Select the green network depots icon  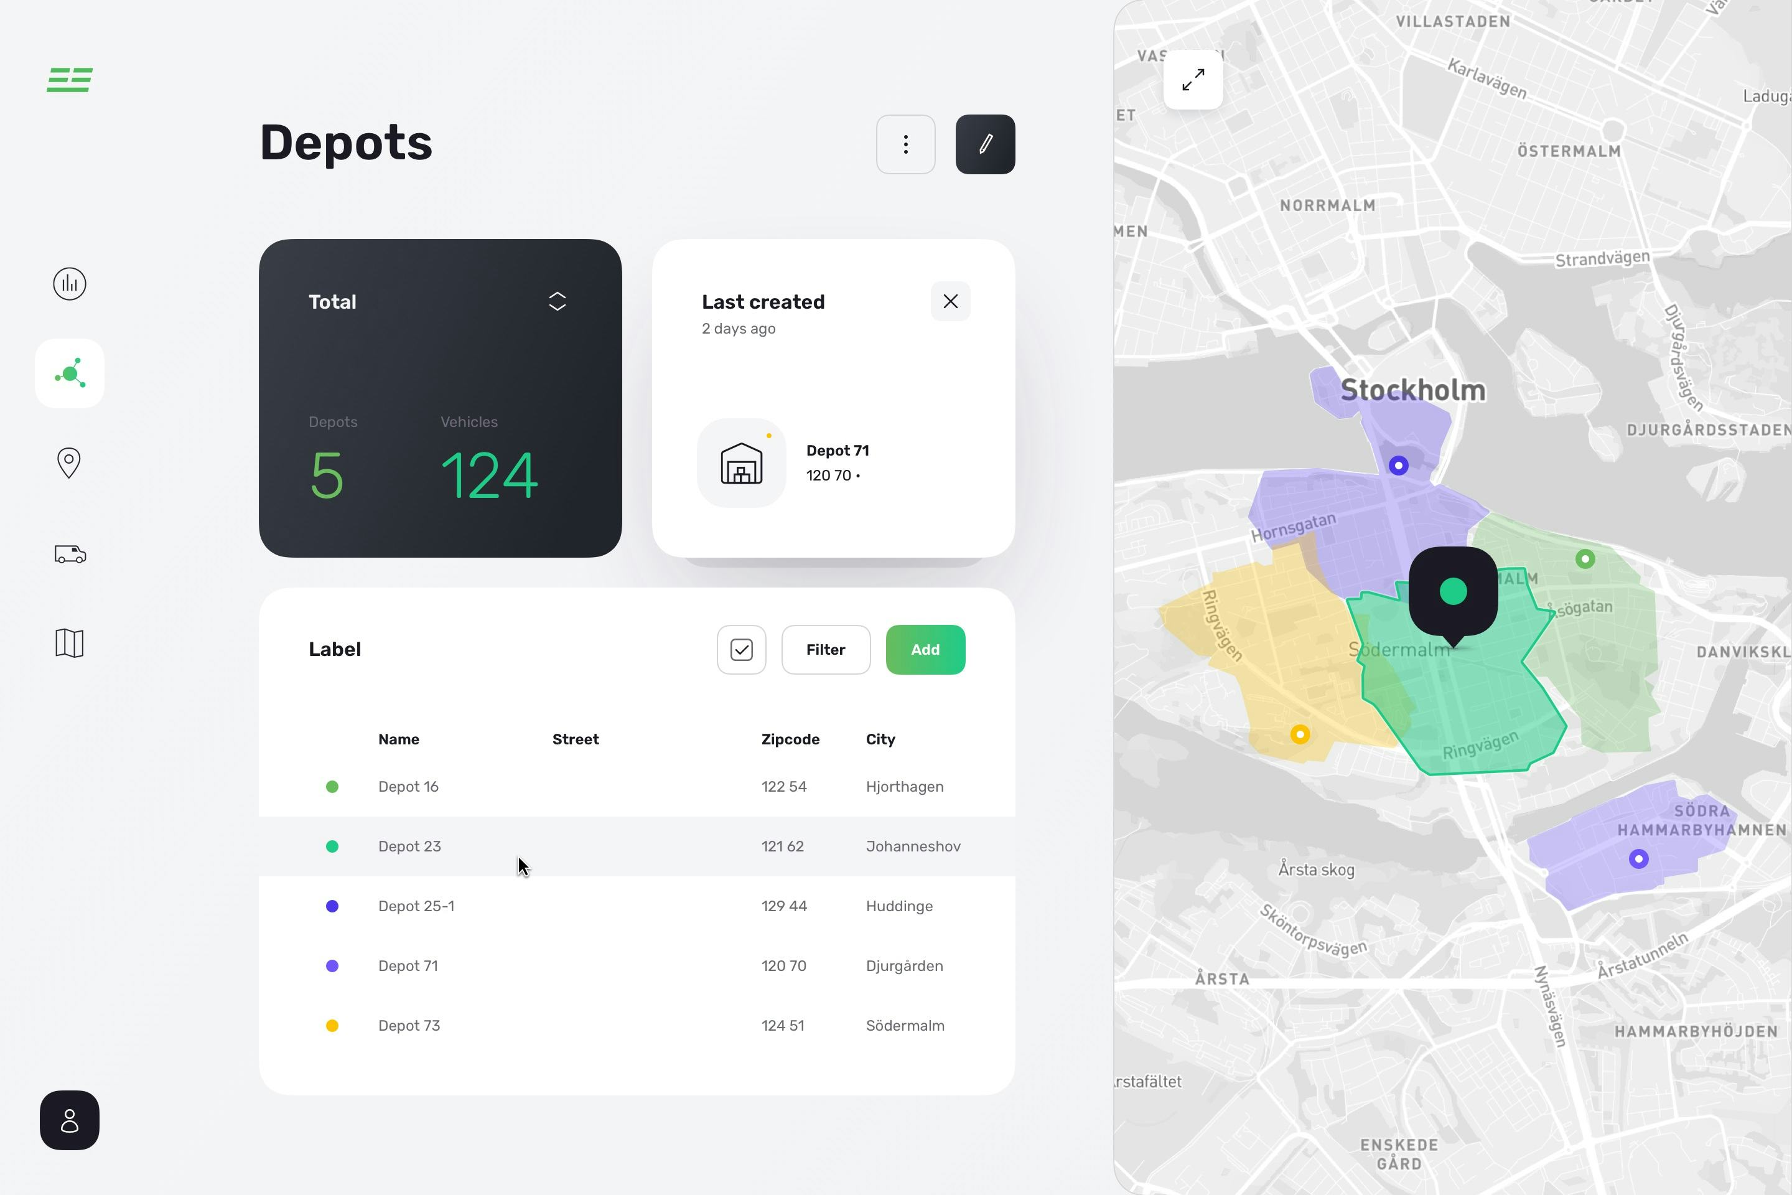(x=69, y=373)
